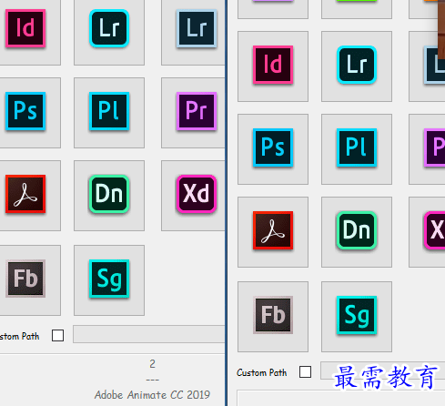Image resolution: width=445 pixels, height=406 pixels.
Task: Select Dimension (Dn) in left window
Action: pos(109,194)
